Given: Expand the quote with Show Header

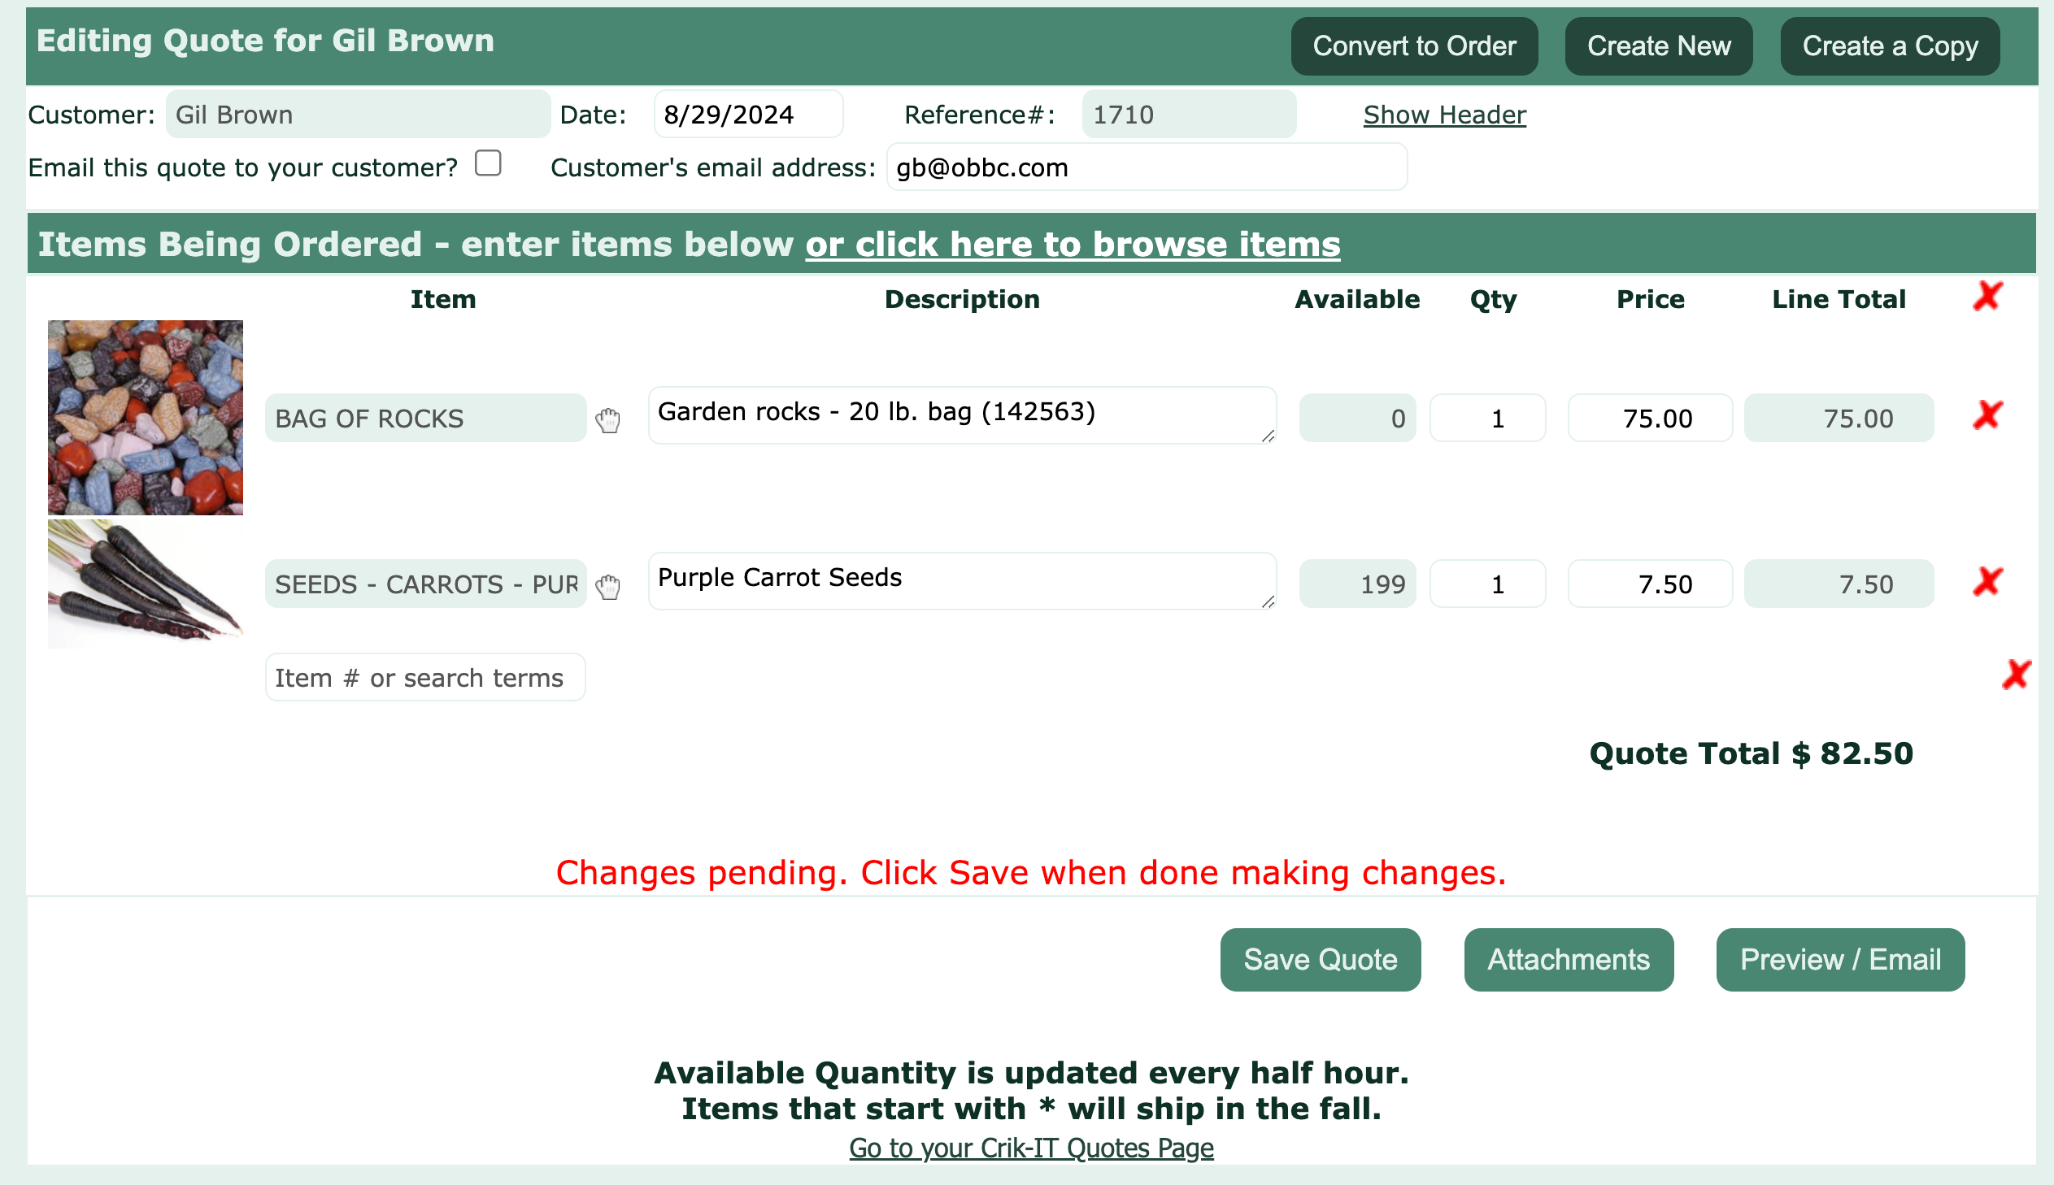Looking at the screenshot, I should pyautogui.click(x=1444, y=115).
